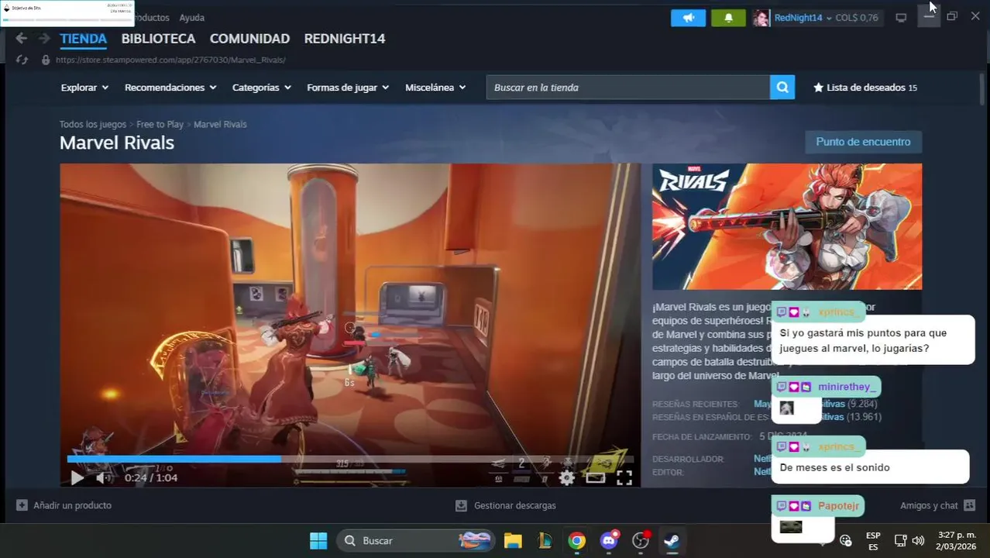This screenshot has height=558, width=990.
Task: Open the Windows Start menu
Action: tap(318, 541)
